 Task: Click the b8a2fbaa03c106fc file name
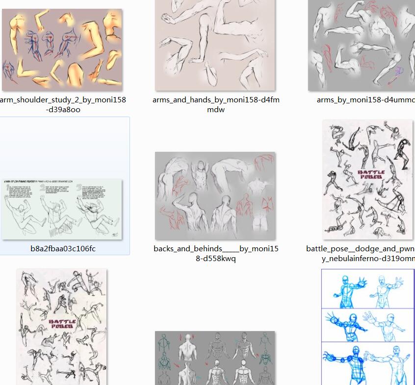(x=63, y=249)
